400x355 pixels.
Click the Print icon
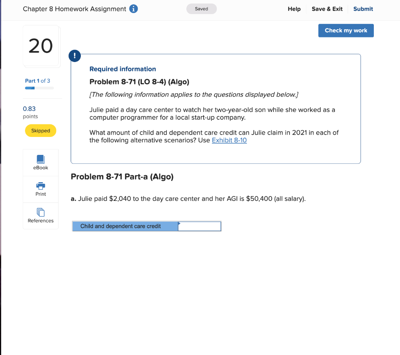(x=40, y=186)
